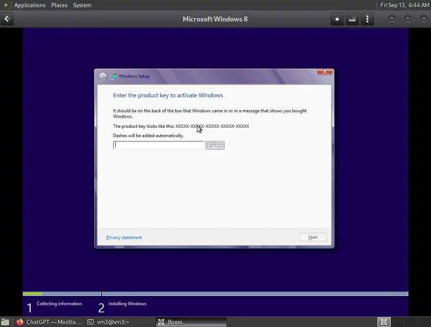Click show desktop icon in bottom panel
The height and width of the screenshot is (327, 431).
pos(5,322)
